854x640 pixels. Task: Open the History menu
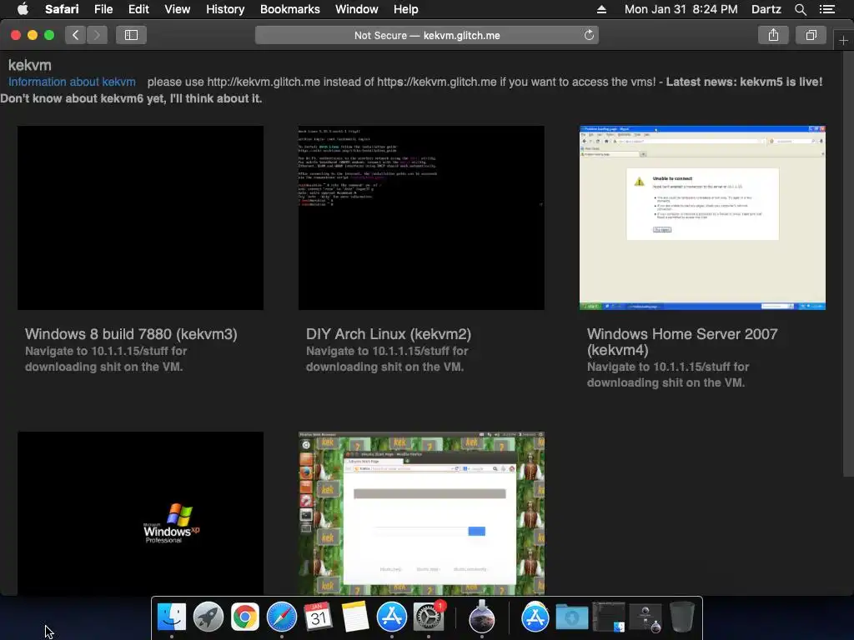pyautogui.click(x=225, y=9)
